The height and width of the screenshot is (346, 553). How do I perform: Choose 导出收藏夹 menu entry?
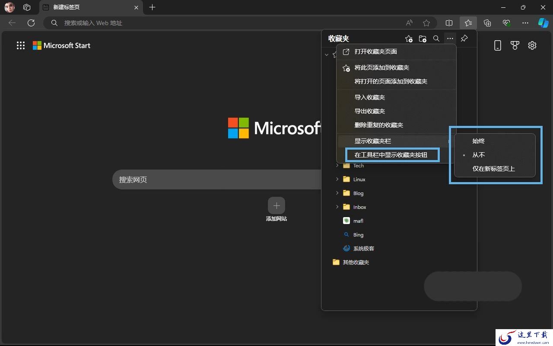[x=396, y=111]
